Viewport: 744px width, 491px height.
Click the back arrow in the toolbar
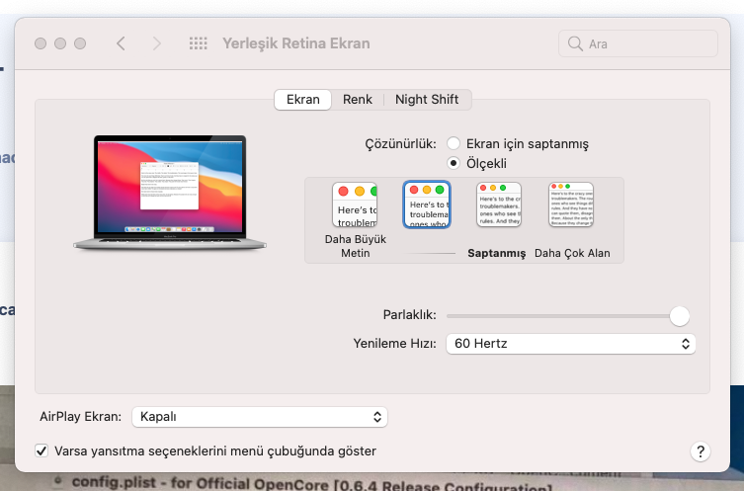(121, 43)
